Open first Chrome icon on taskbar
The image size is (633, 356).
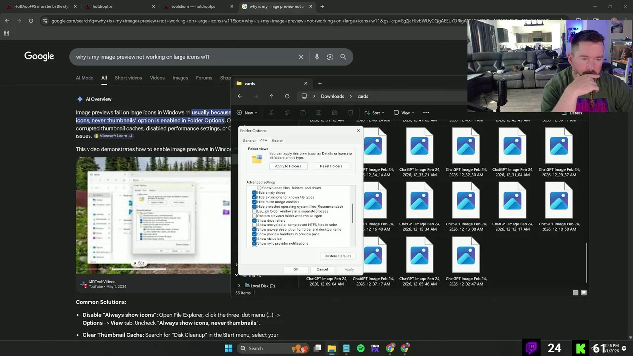[x=390, y=348]
